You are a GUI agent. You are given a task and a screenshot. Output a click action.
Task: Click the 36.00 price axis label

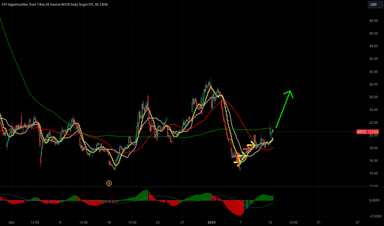click(x=373, y=33)
